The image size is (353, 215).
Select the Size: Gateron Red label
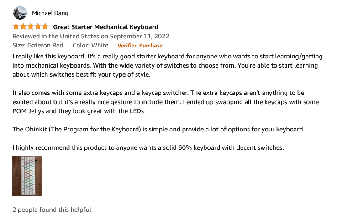click(x=38, y=46)
